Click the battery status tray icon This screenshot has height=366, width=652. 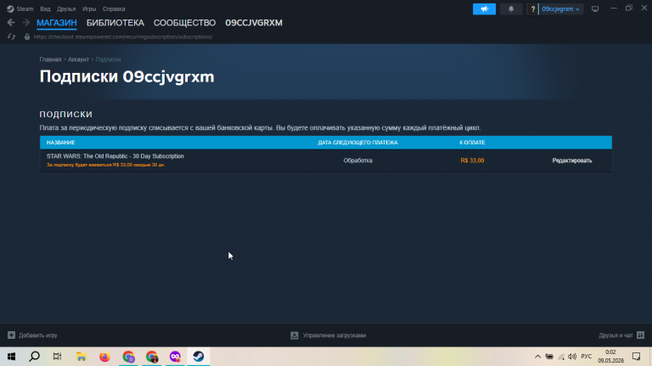[549, 357]
